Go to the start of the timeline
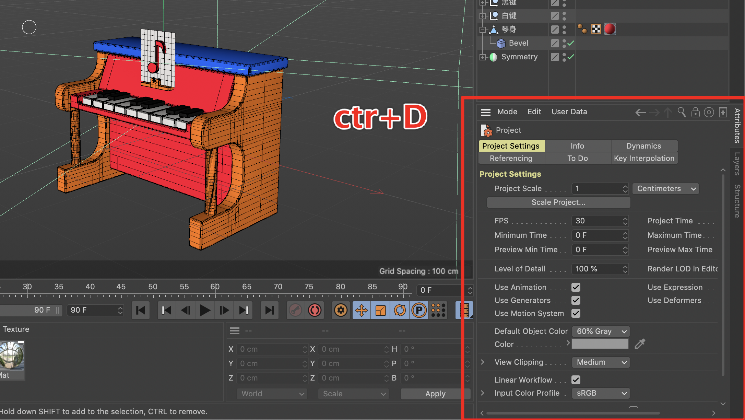The height and width of the screenshot is (420, 745). coord(140,310)
